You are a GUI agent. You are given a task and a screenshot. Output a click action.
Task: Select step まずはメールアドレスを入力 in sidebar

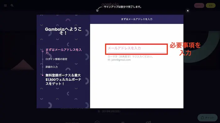coord(63,51)
